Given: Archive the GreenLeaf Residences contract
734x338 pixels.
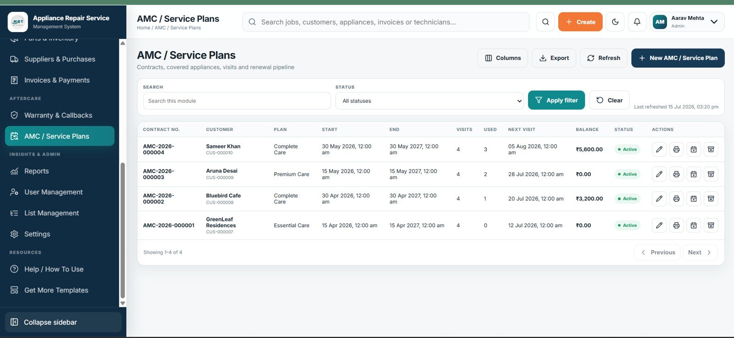Looking at the screenshot, I should coord(711,225).
